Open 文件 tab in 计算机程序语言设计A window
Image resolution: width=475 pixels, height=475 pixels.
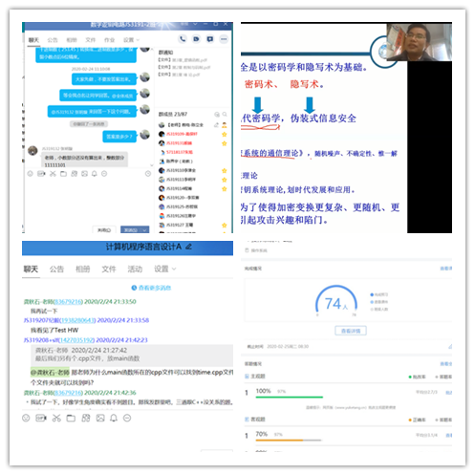click(109, 269)
